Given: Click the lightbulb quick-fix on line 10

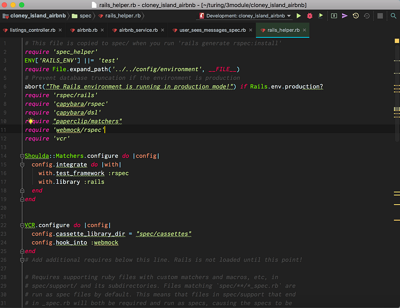Looking at the screenshot, I should point(31,121).
